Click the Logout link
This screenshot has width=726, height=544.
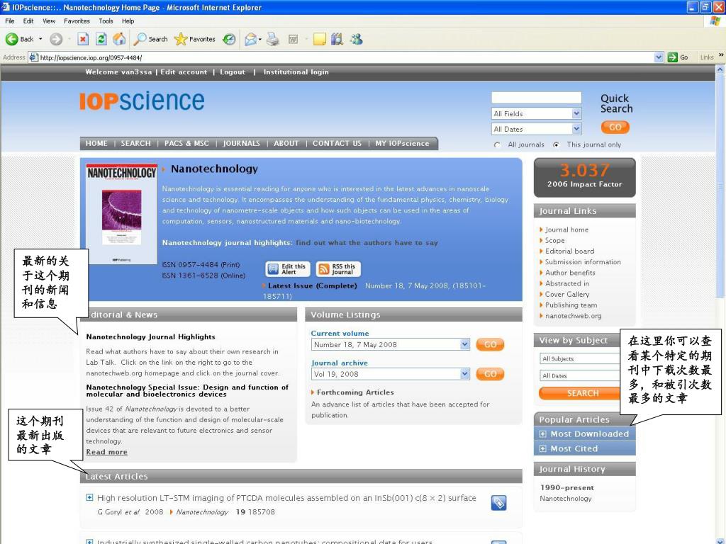pyautogui.click(x=233, y=72)
